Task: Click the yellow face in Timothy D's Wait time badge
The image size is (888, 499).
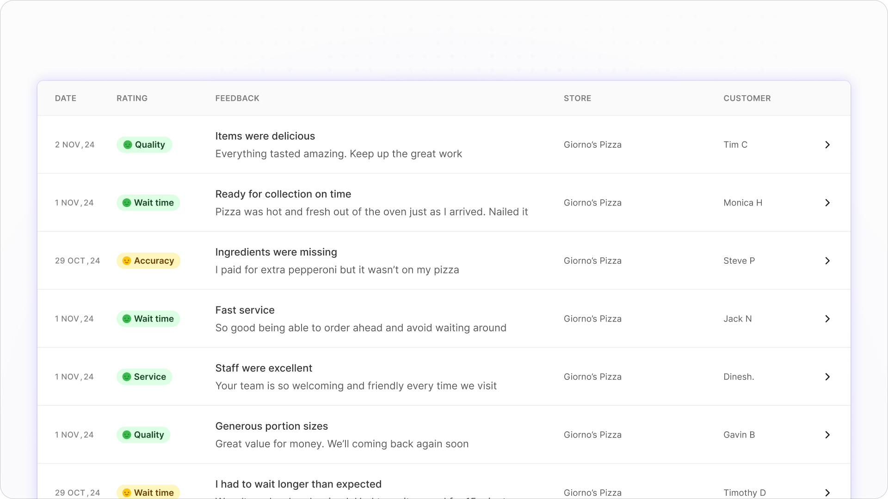Action: pyautogui.click(x=127, y=493)
